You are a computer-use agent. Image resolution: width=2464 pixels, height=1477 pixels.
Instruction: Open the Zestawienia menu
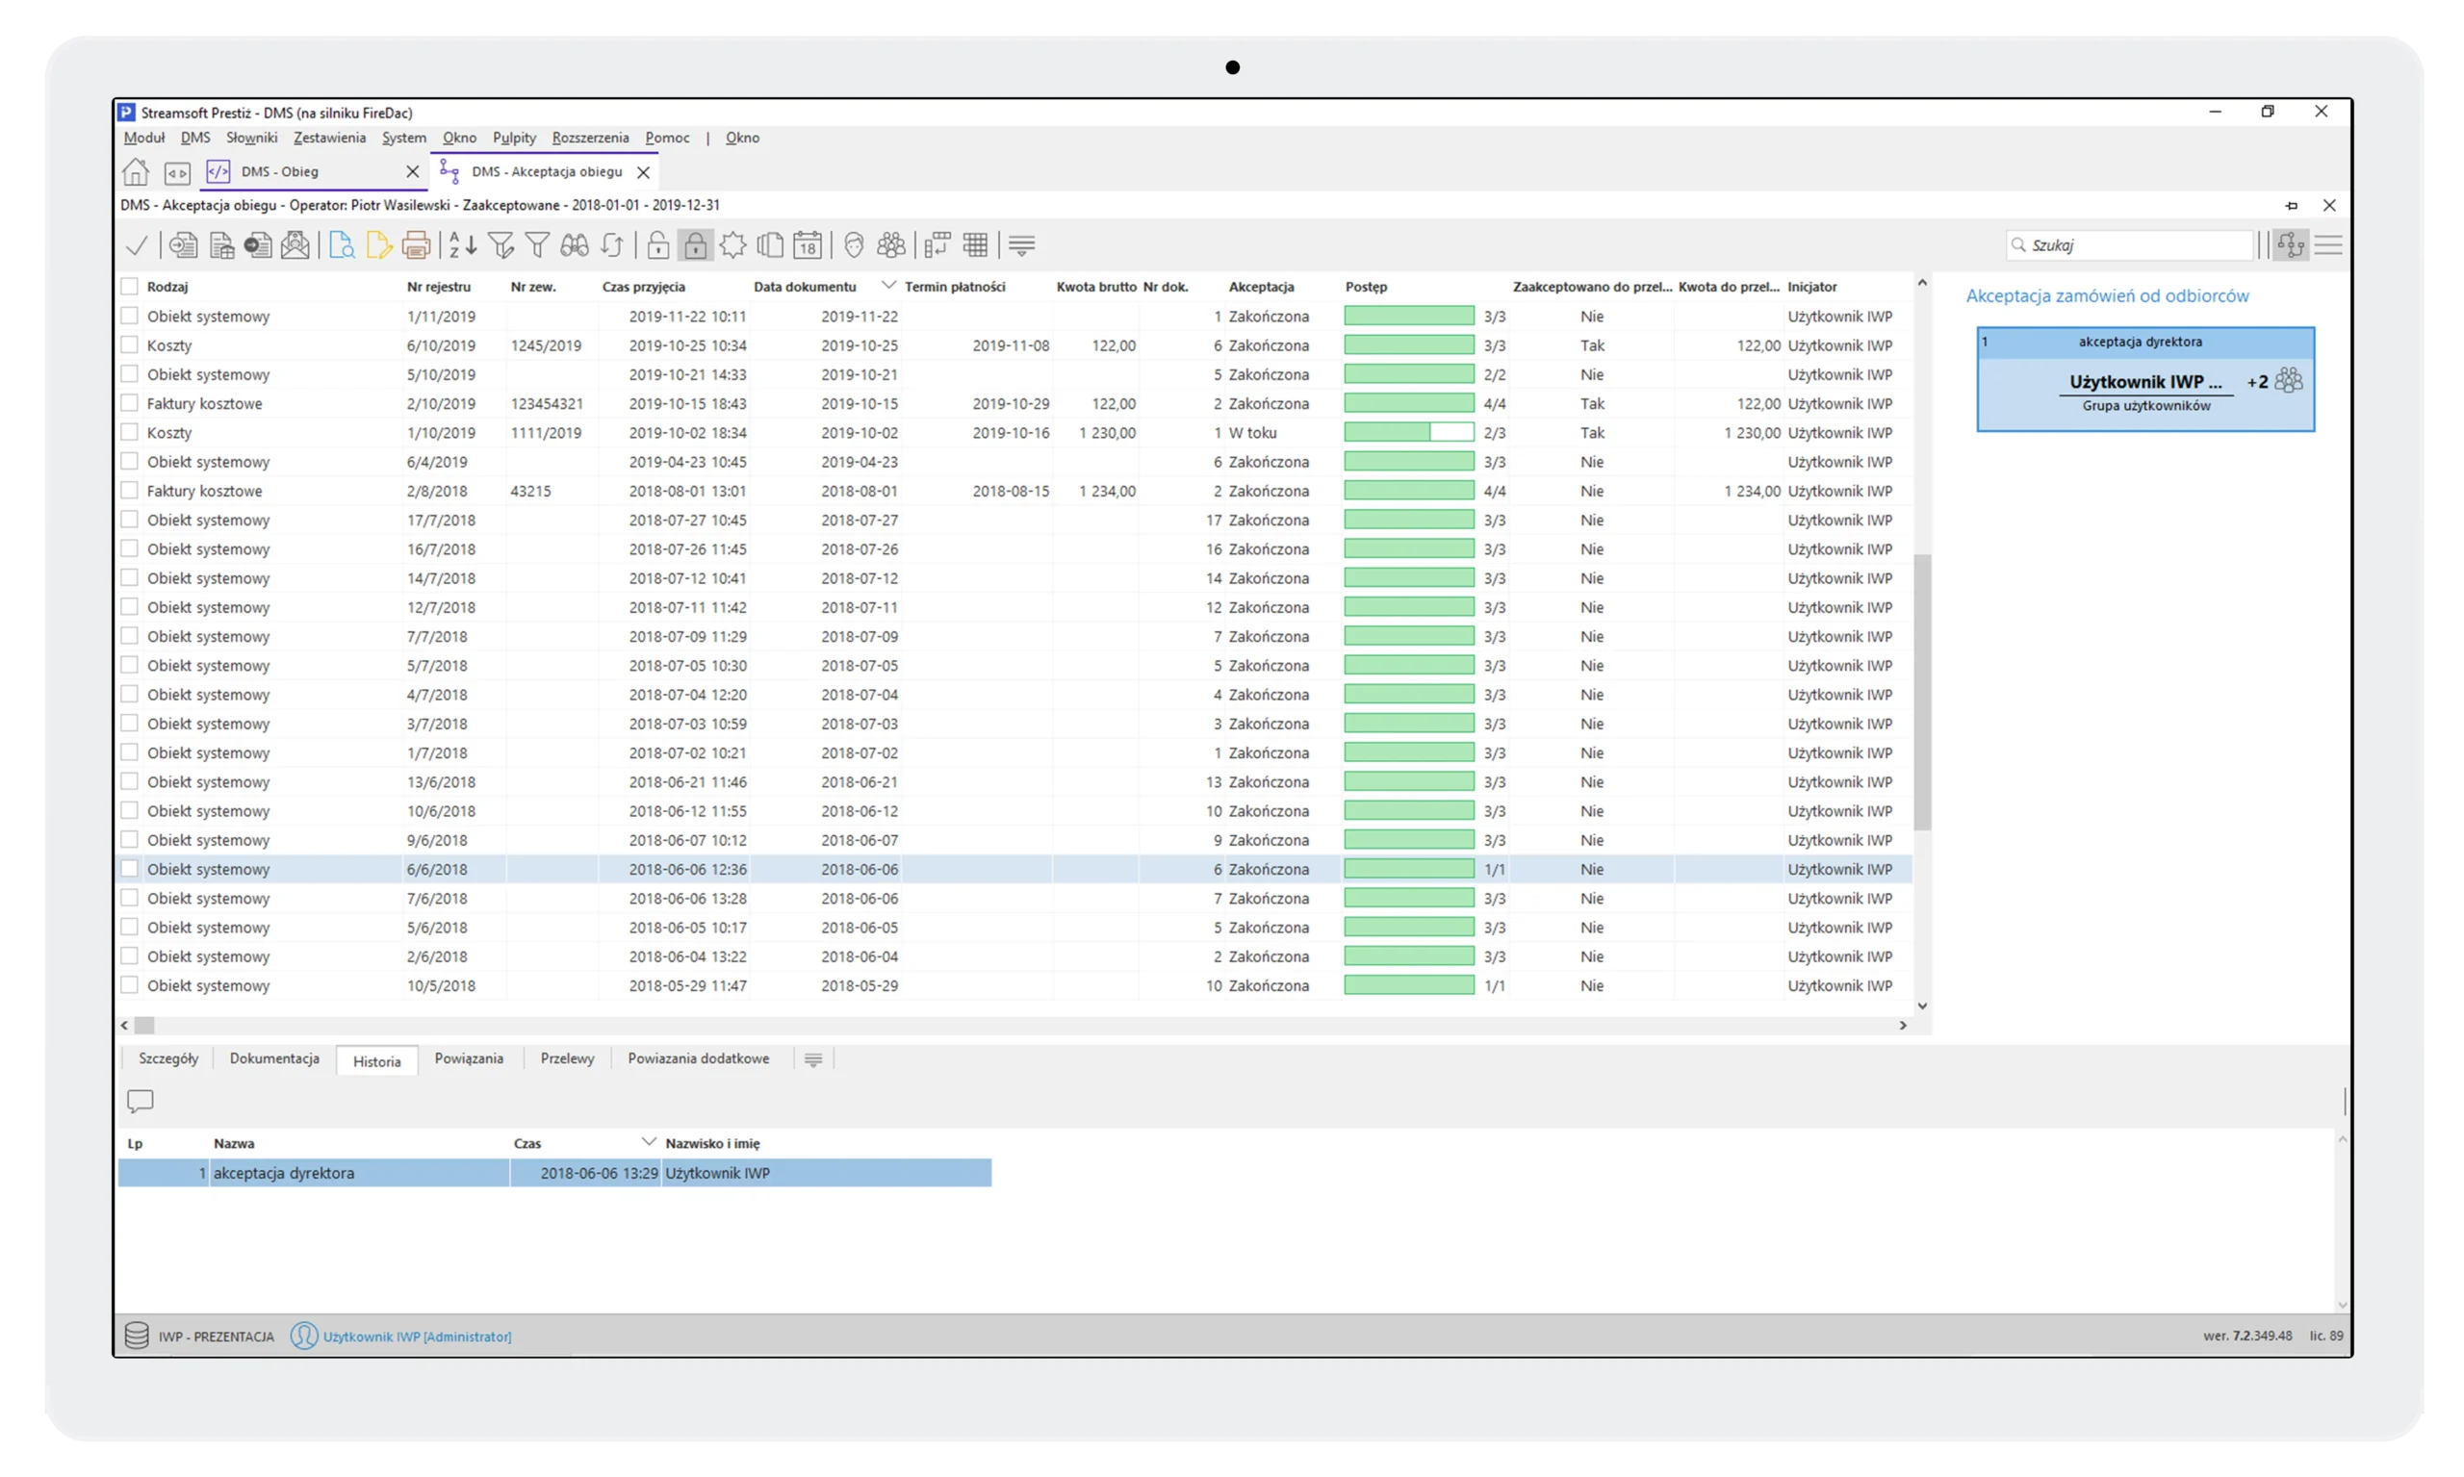tap(329, 139)
